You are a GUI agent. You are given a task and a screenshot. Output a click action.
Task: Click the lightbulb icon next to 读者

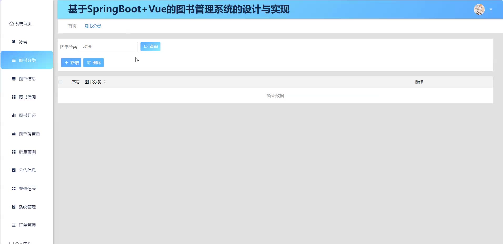(14, 42)
